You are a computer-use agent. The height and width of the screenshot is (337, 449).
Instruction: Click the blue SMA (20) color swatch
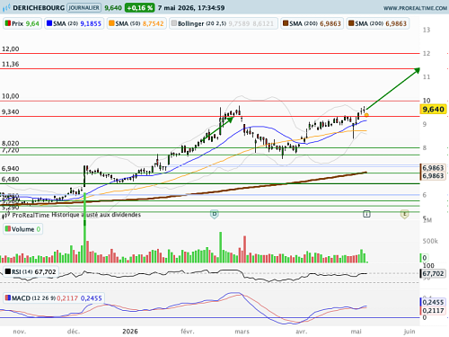point(49,23)
